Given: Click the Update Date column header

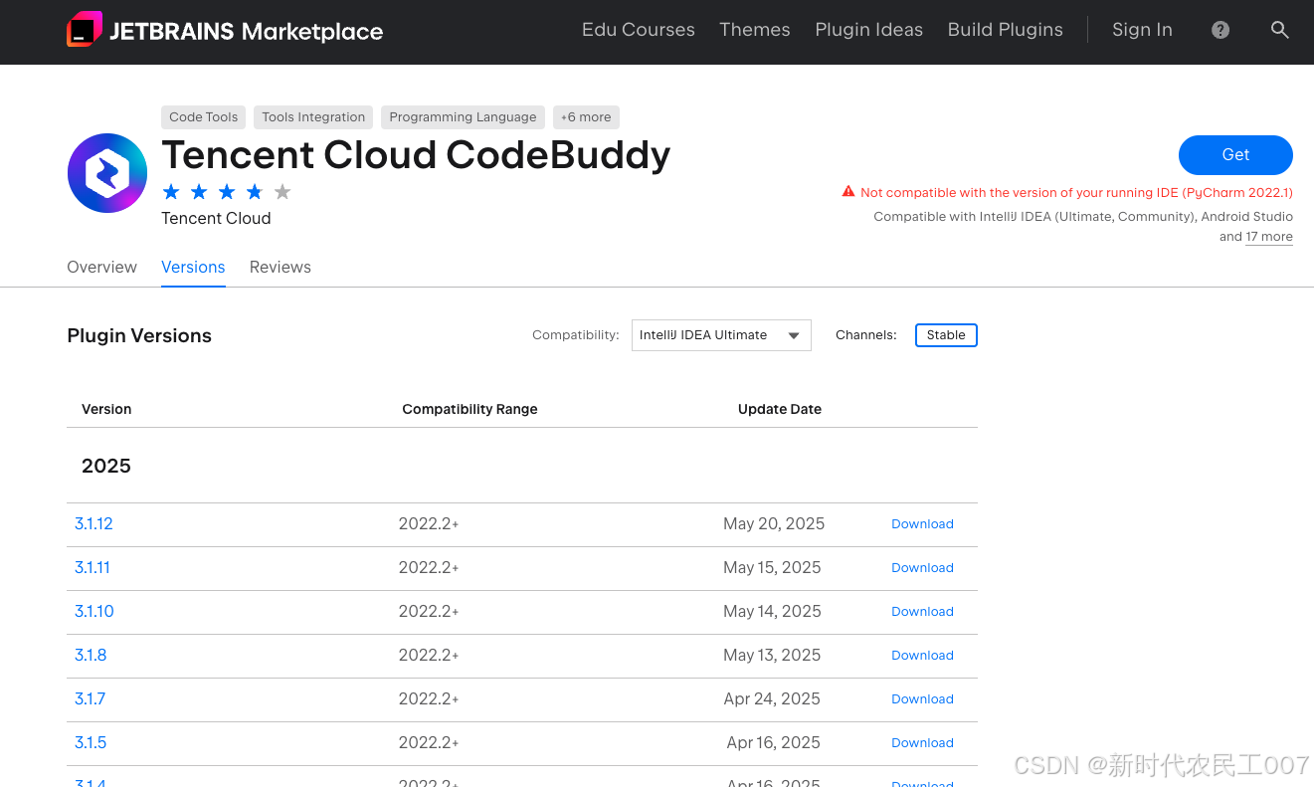Looking at the screenshot, I should click(x=780, y=409).
